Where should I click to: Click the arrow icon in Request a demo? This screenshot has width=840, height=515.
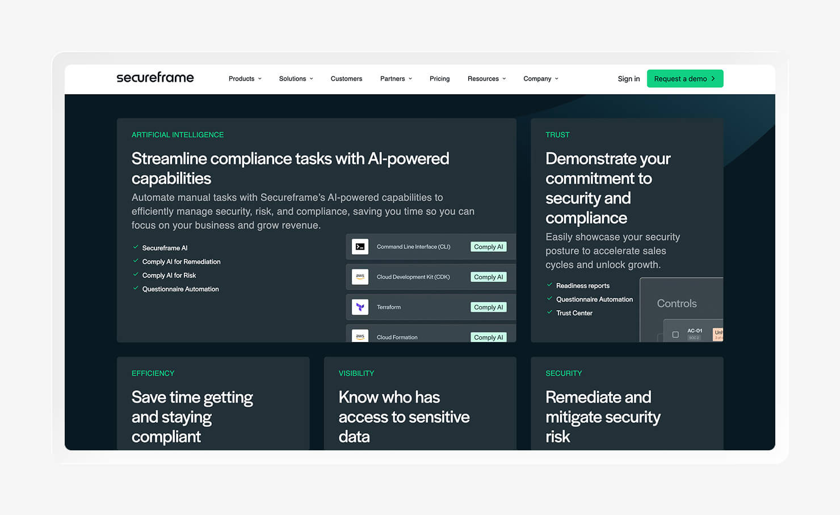713,79
